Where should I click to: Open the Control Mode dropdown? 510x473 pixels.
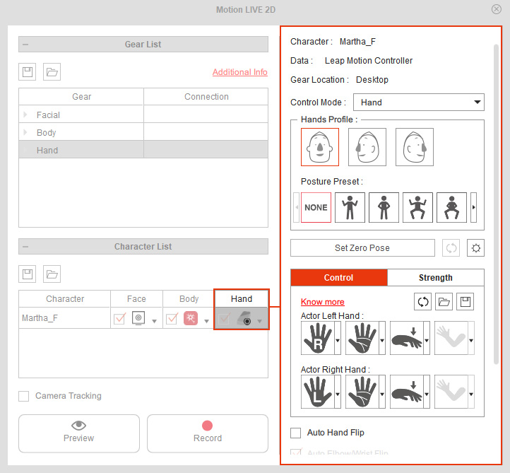click(x=419, y=103)
